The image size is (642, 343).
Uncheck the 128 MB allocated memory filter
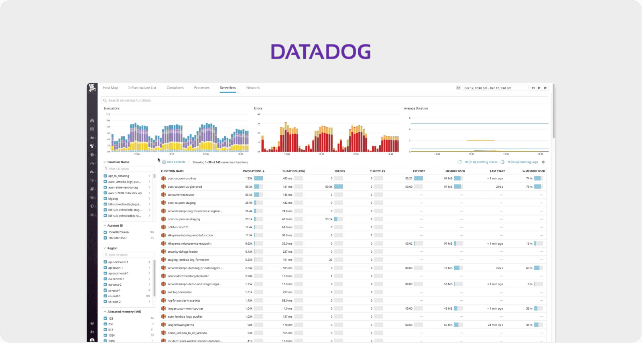(x=105, y=319)
